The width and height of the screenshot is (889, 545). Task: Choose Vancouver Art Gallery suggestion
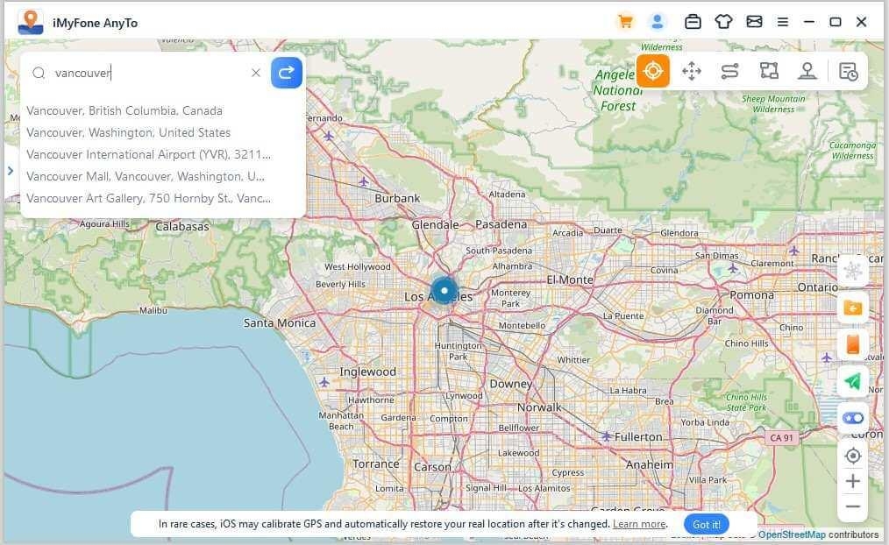point(148,198)
